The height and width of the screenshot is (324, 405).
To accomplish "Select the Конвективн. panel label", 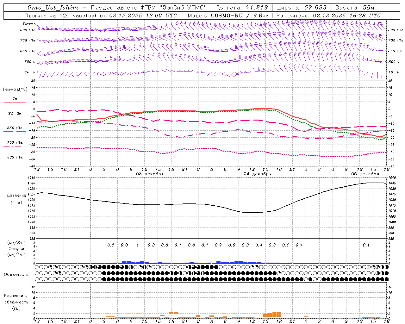I will click(16, 296).
